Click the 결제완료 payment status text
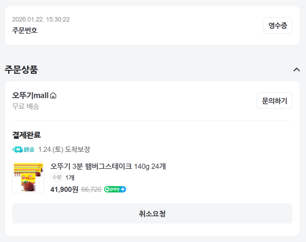 coord(26,135)
